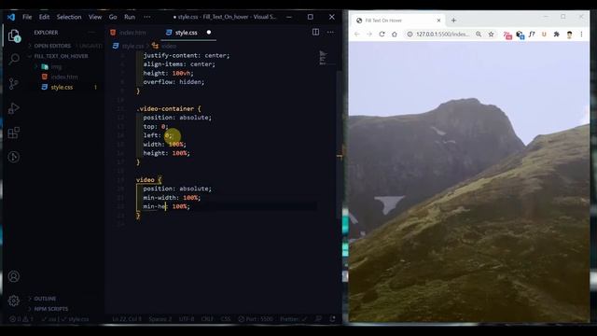Go forward in the Chrome window
Viewport: 597px width, 336px height.
(x=369, y=35)
